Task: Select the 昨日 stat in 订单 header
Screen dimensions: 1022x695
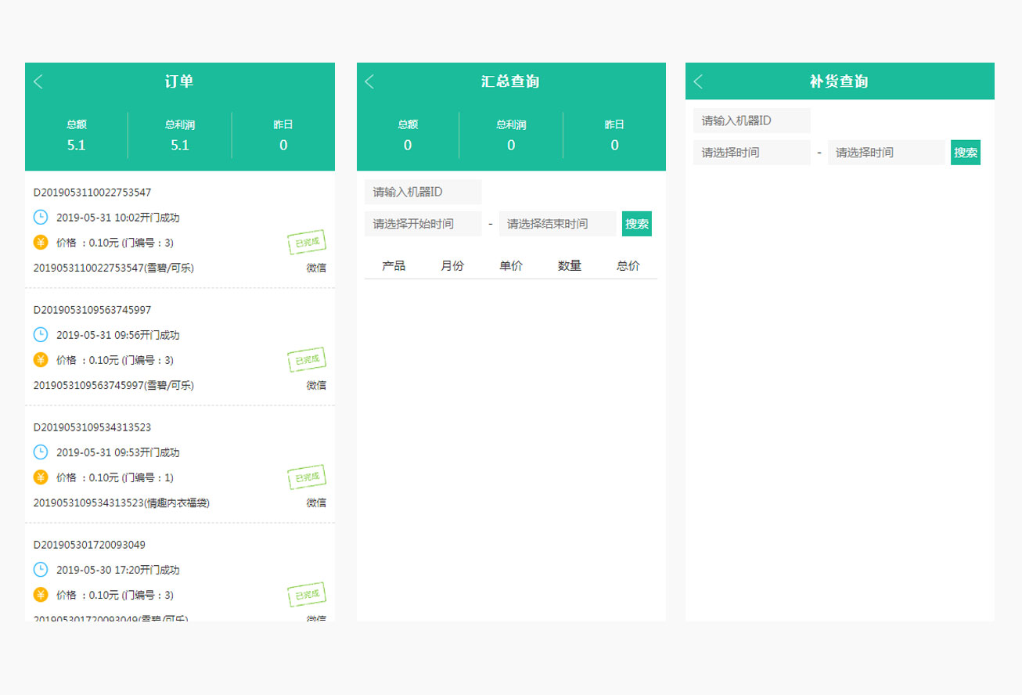Action: [x=283, y=135]
